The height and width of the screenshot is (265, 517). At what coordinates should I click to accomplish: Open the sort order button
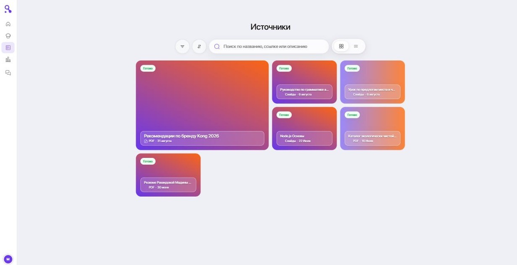pos(199,46)
